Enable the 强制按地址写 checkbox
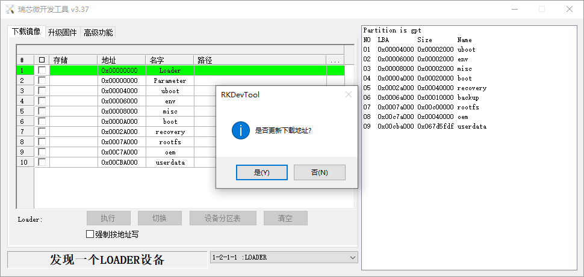This screenshot has width=584, height=277. click(90, 234)
